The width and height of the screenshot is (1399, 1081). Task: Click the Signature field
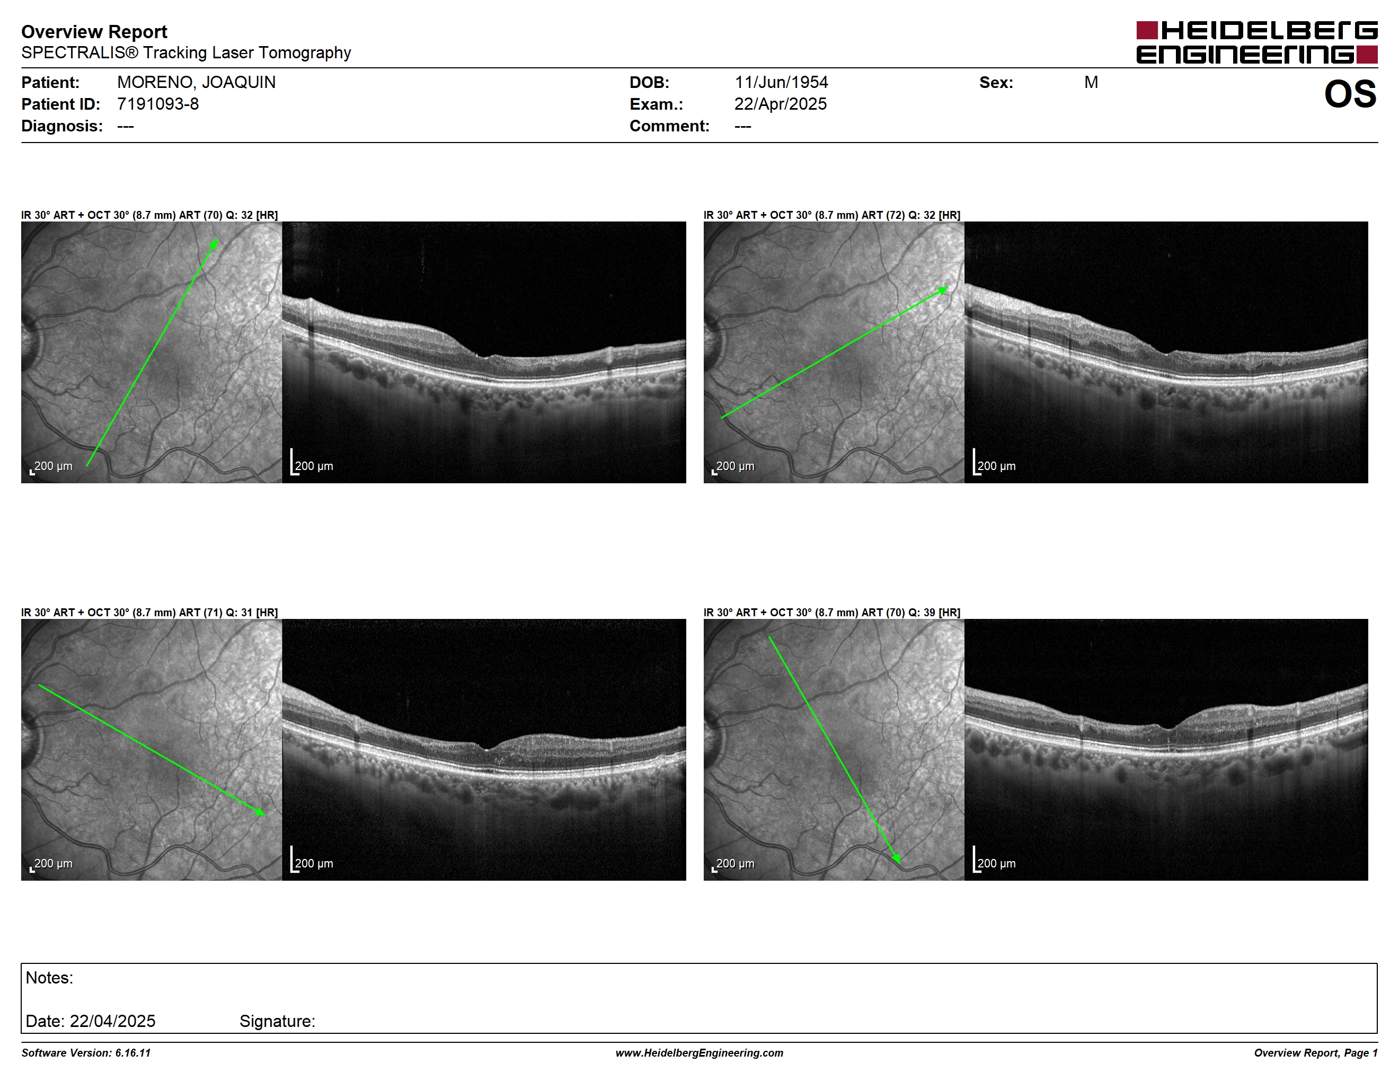pyautogui.click(x=277, y=1021)
